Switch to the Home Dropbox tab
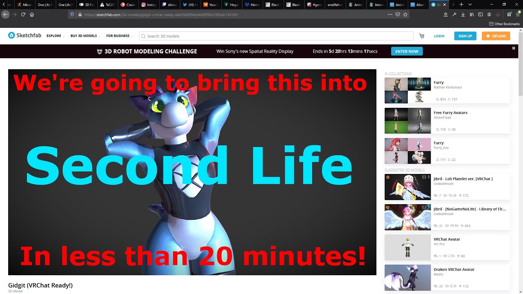The width and height of the screenshot is (523, 294). click(252, 4)
